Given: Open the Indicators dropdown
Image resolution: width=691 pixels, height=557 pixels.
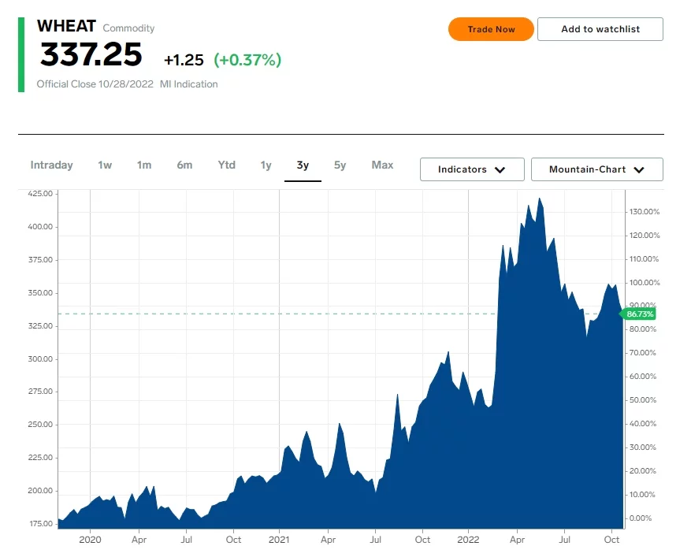Looking at the screenshot, I should [472, 169].
